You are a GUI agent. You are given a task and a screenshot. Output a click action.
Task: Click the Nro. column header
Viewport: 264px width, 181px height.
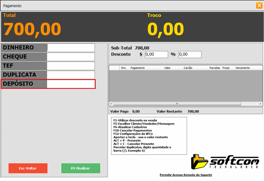pos(123,68)
